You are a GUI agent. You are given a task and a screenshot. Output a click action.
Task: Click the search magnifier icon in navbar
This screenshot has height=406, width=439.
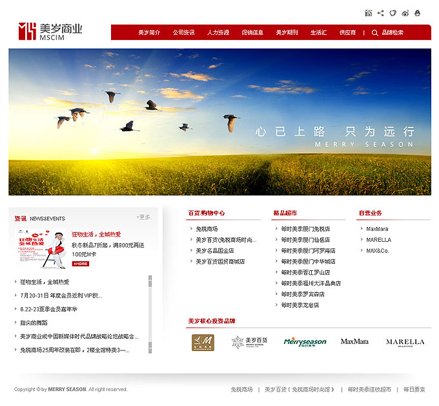tap(375, 32)
